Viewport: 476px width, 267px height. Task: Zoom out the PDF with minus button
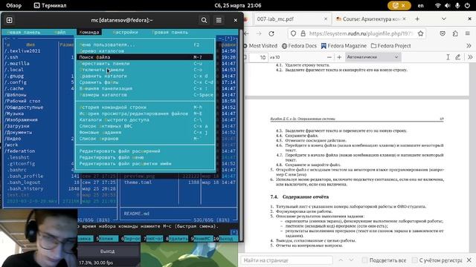tap(329, 57)
